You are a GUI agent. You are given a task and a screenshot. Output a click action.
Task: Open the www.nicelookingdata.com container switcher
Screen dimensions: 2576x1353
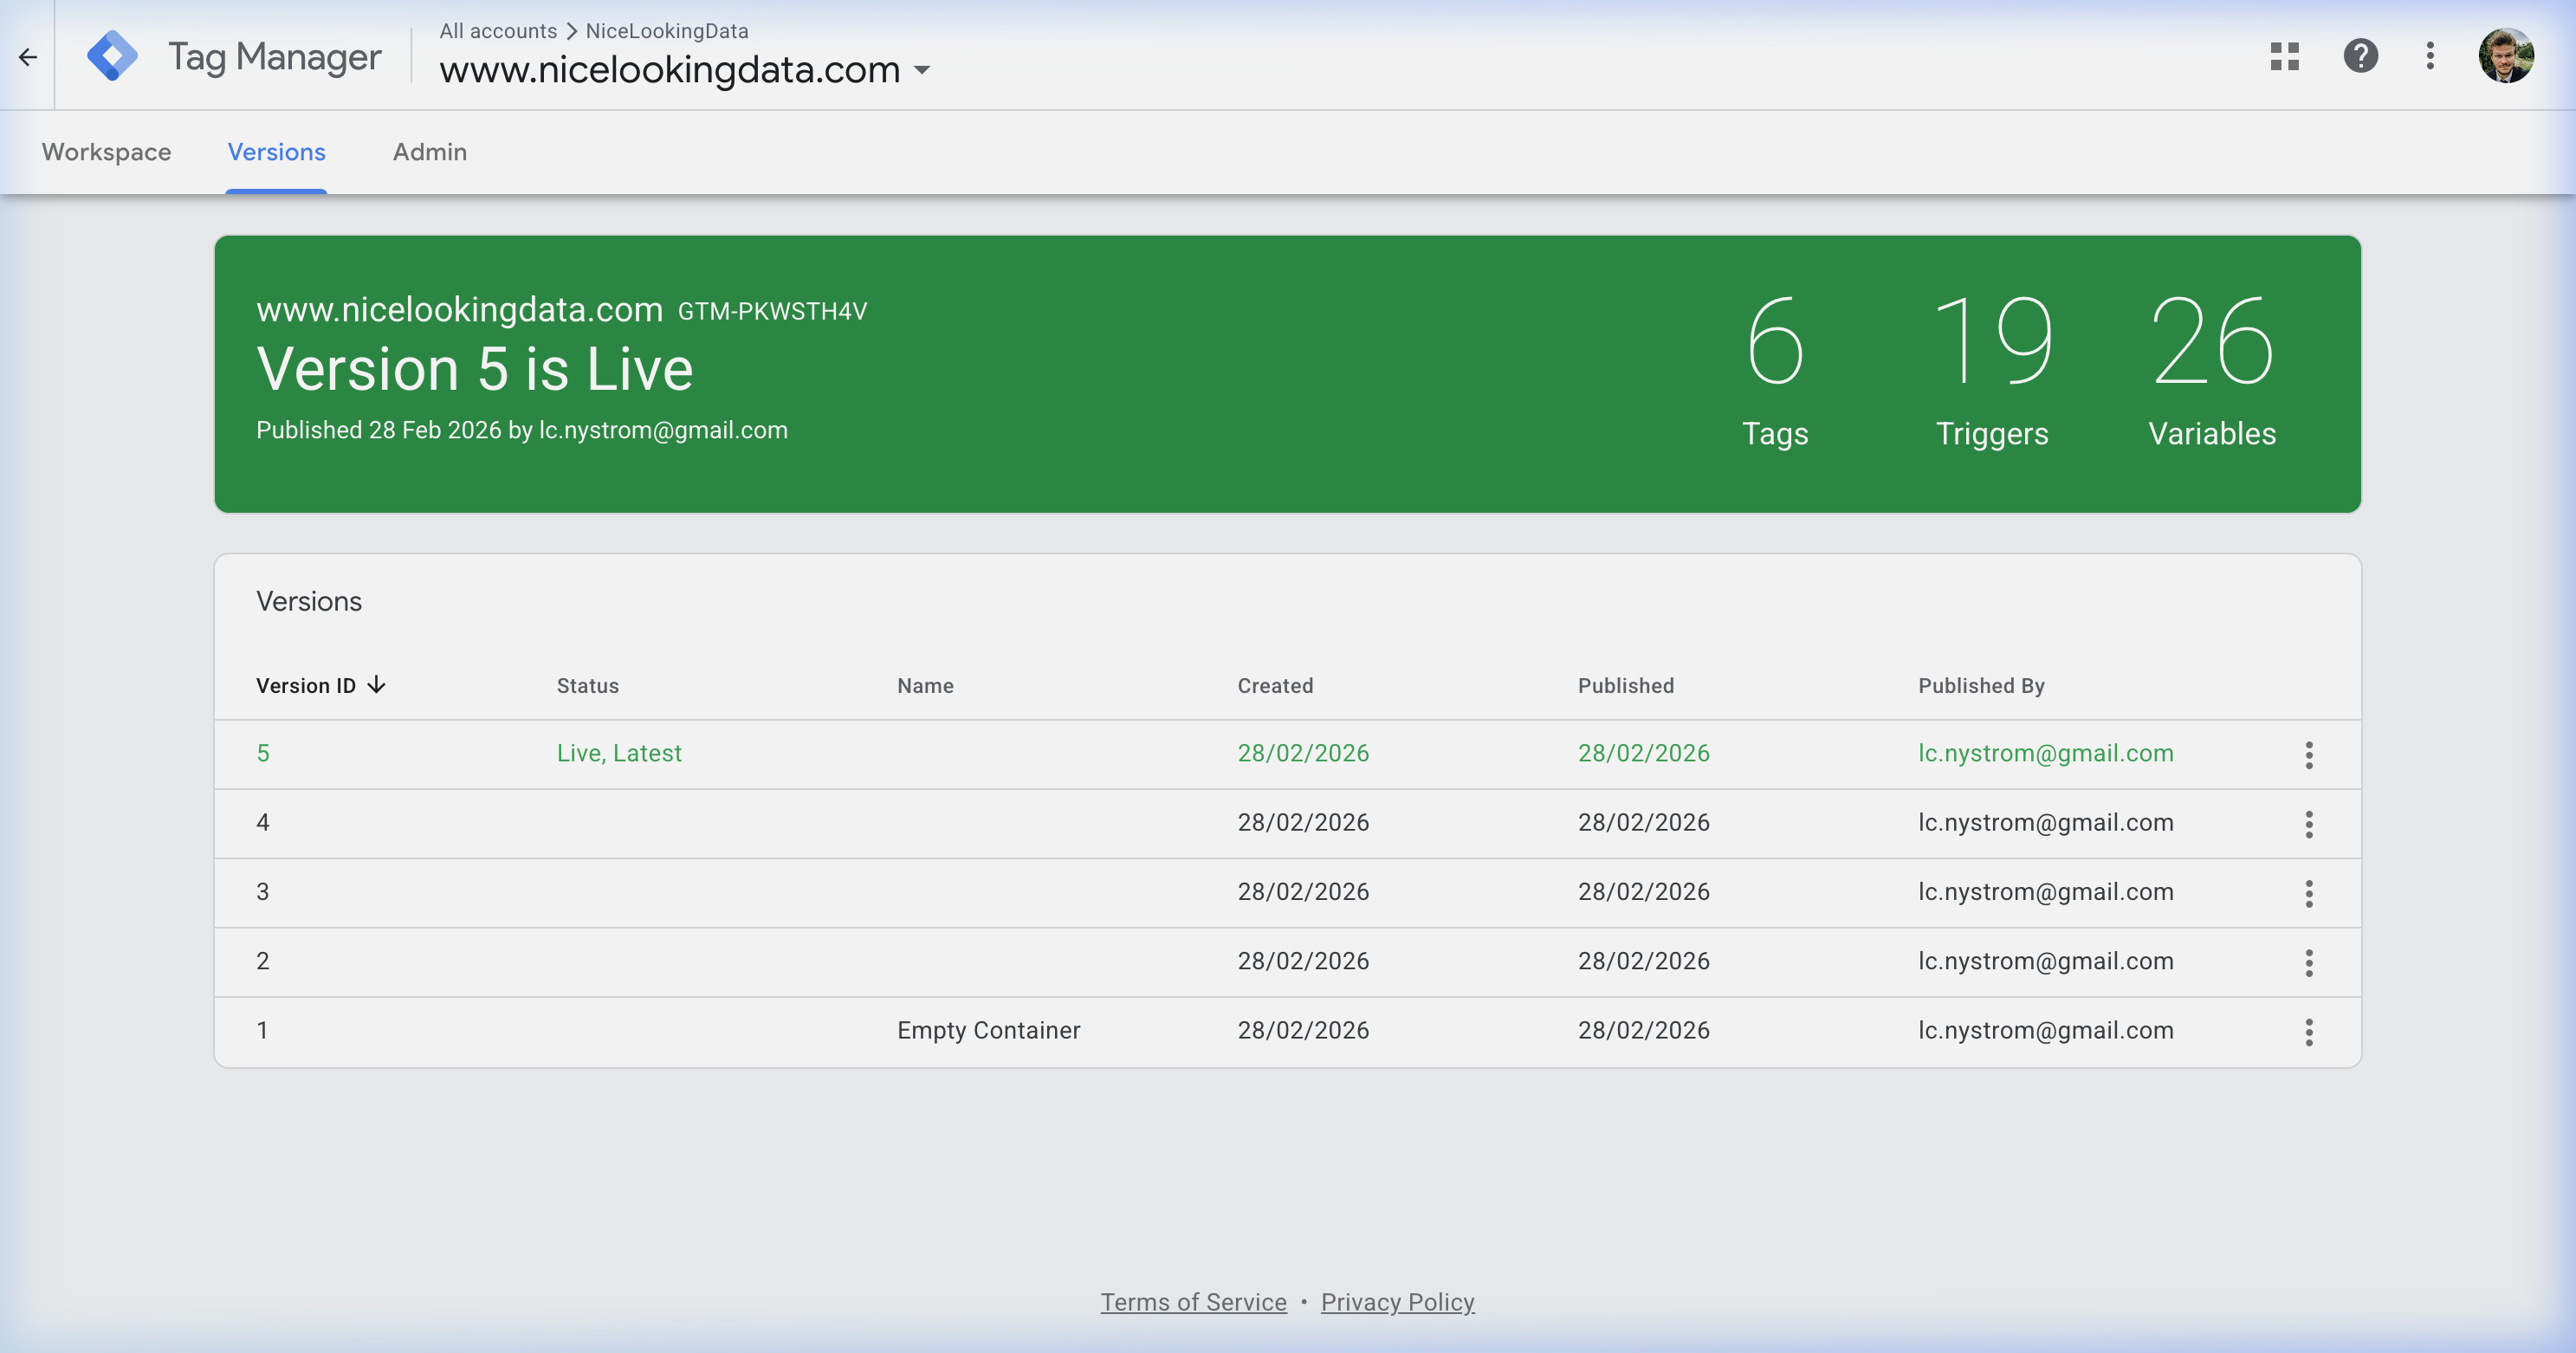[924, 71]
